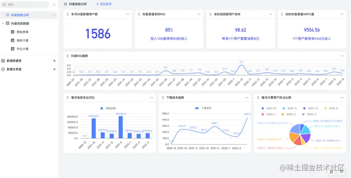Viewport: 351px width, 178px height.
Task: Click the 85% ROI value
Action: (x=169, y=30)
